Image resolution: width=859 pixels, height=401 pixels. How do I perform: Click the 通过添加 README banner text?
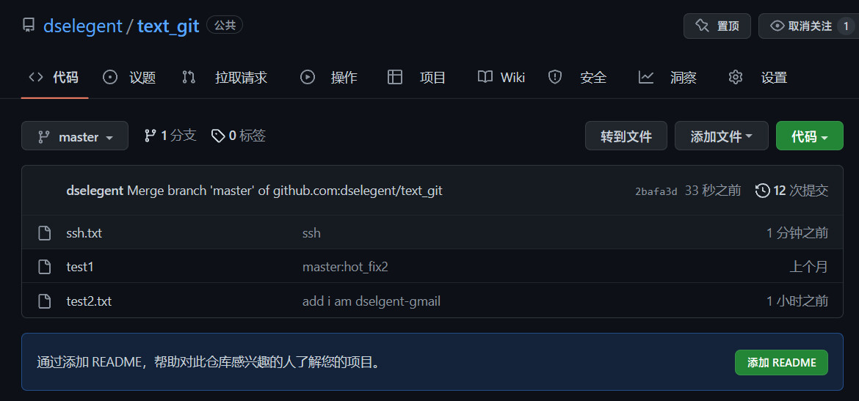point(209,362)
